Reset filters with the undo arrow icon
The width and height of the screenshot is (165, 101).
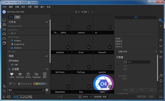pyautogui.click(x=47, y=69)
